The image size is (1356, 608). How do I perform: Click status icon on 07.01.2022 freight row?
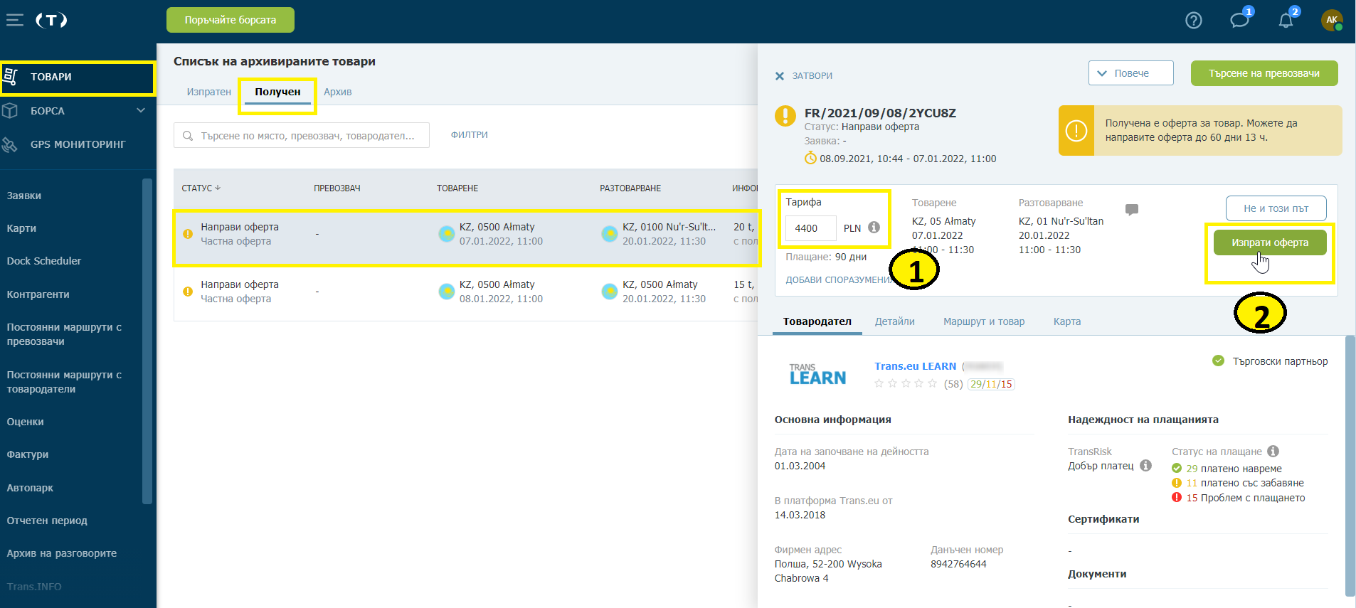tap(188, 234)
